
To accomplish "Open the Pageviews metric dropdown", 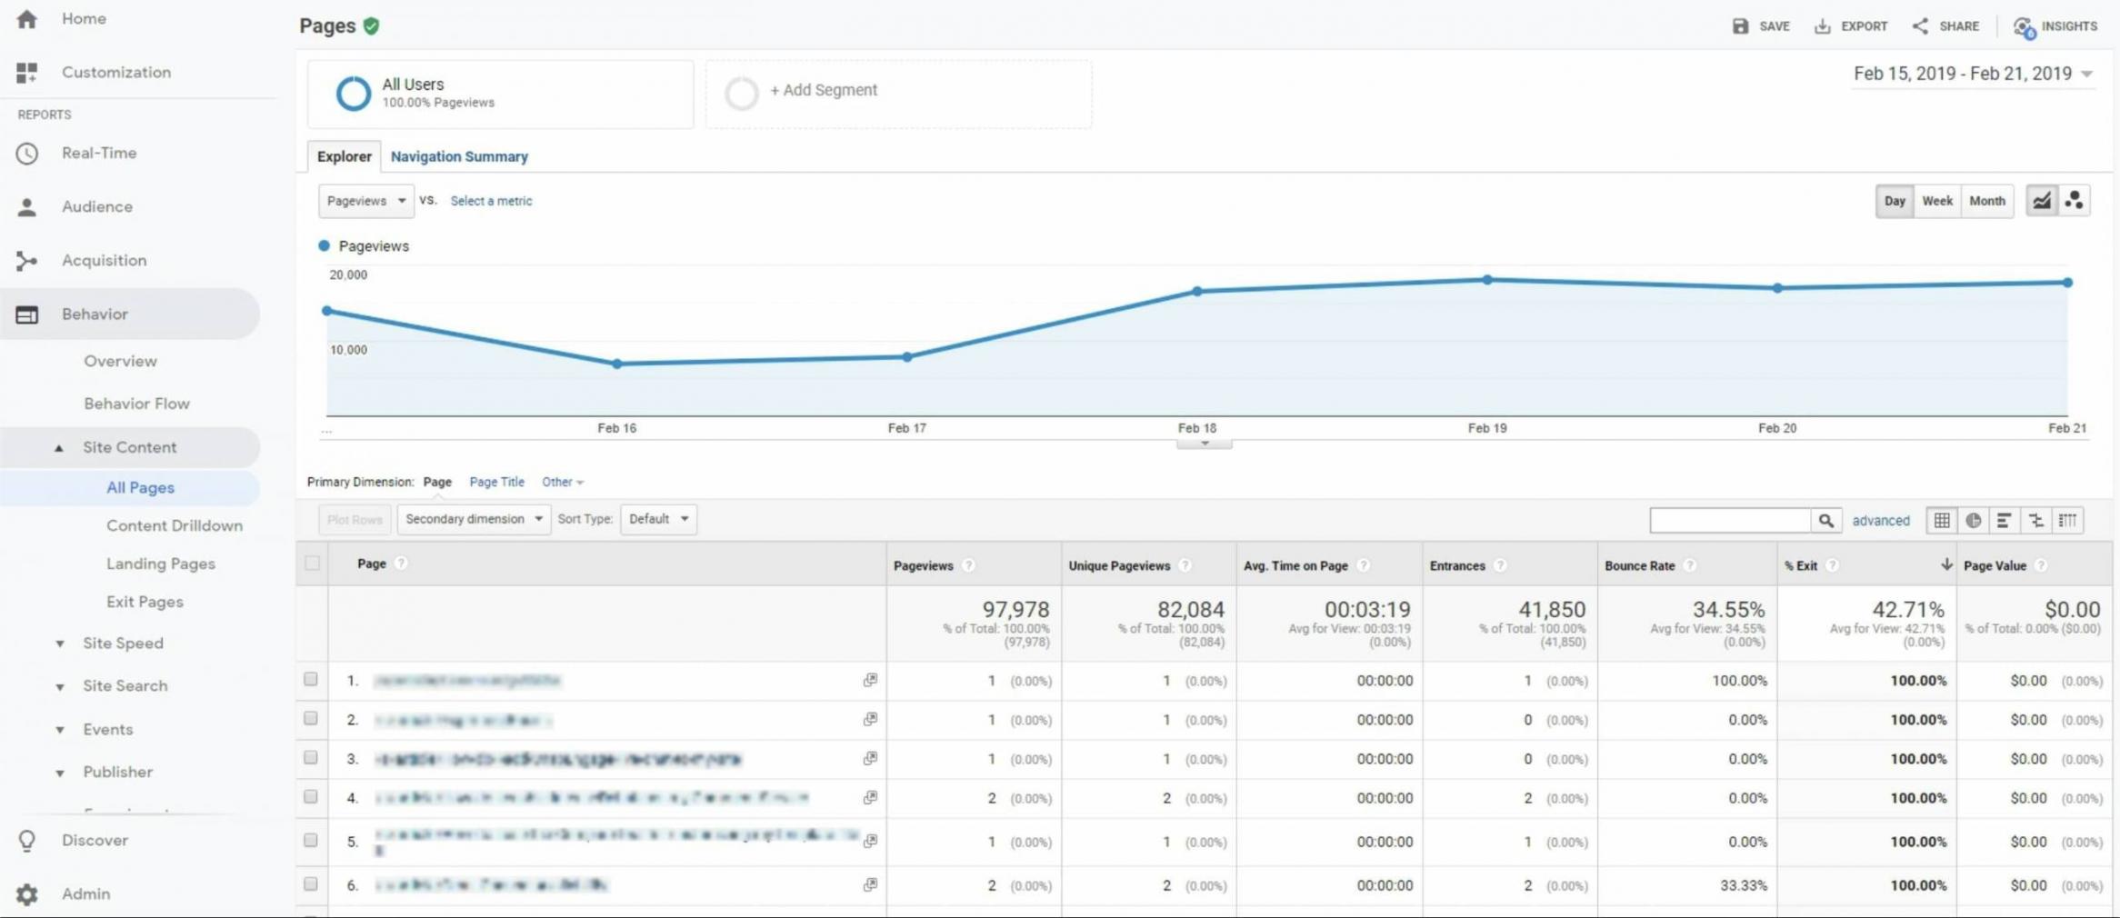I will (x=365, y=201).
